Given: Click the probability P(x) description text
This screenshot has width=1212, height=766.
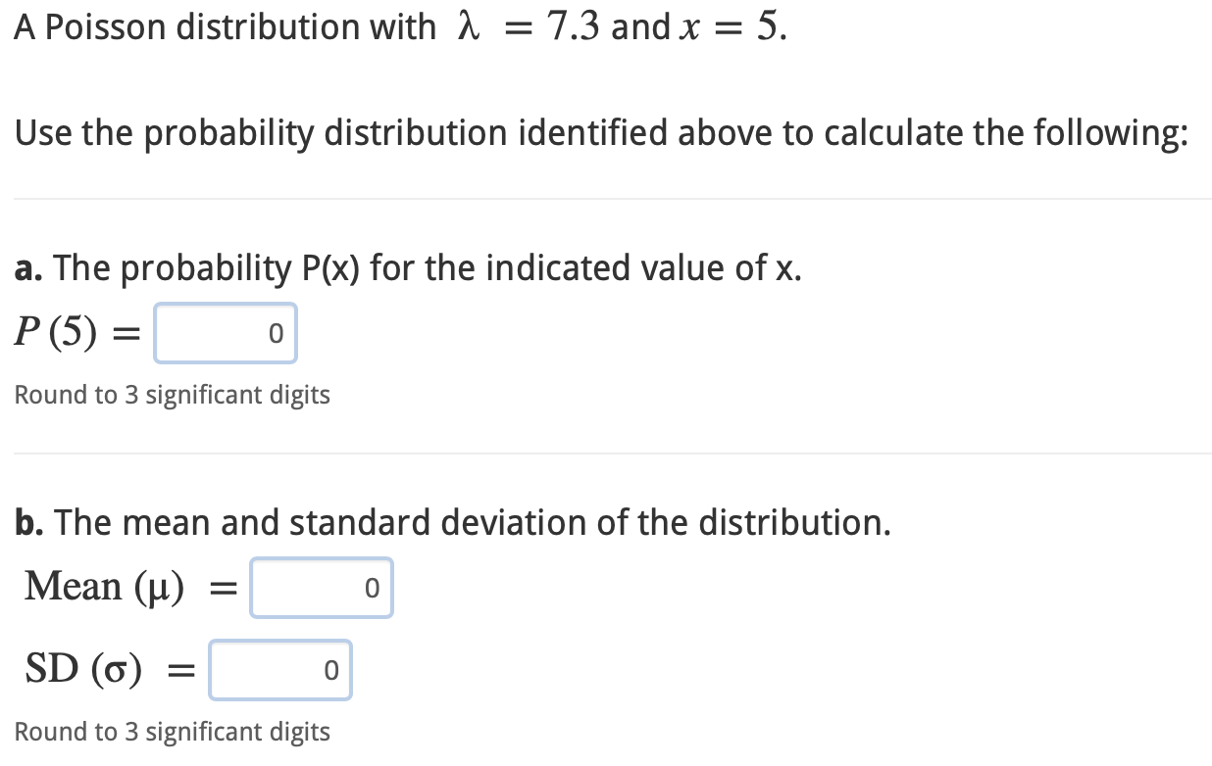Looking at the screenshot, I should 408,267.
